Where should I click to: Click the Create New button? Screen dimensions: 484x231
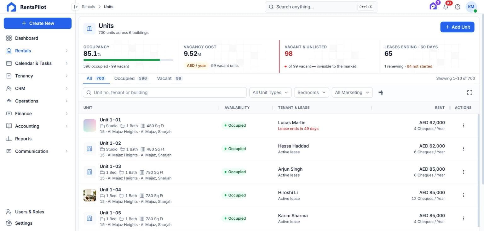point(37,23)
